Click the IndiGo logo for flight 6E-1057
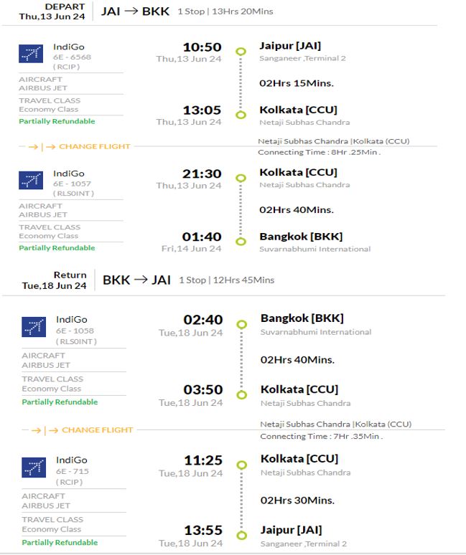The height and width of the screenshot is (555, 466). [x=31, y=180]
